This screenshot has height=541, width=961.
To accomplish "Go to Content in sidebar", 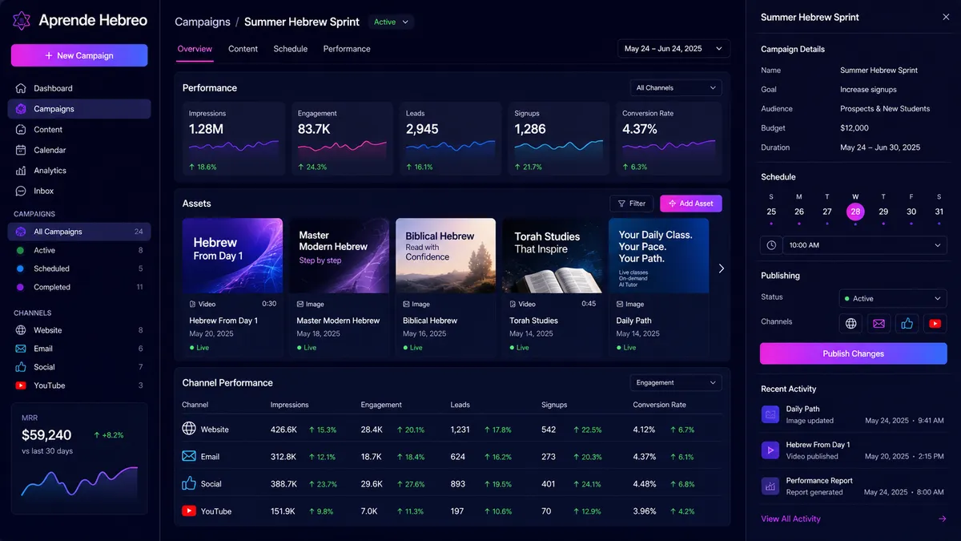I will click(x=79, y=129).
